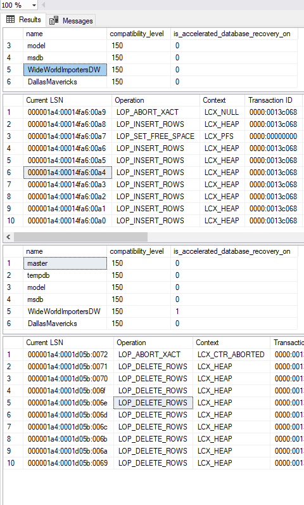This screenshot has width=304, height=505.
Task: Select transaction ID 0000:00000000 cell
Action: (274, 136)
